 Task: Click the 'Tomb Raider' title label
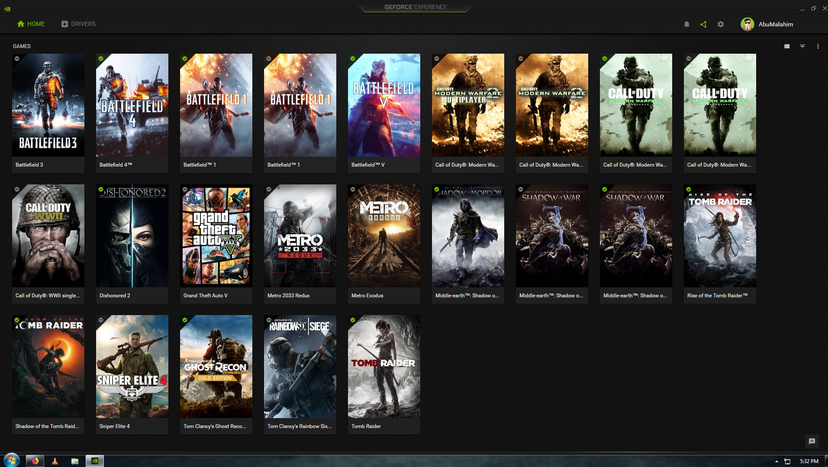click(x=366, y=426)
